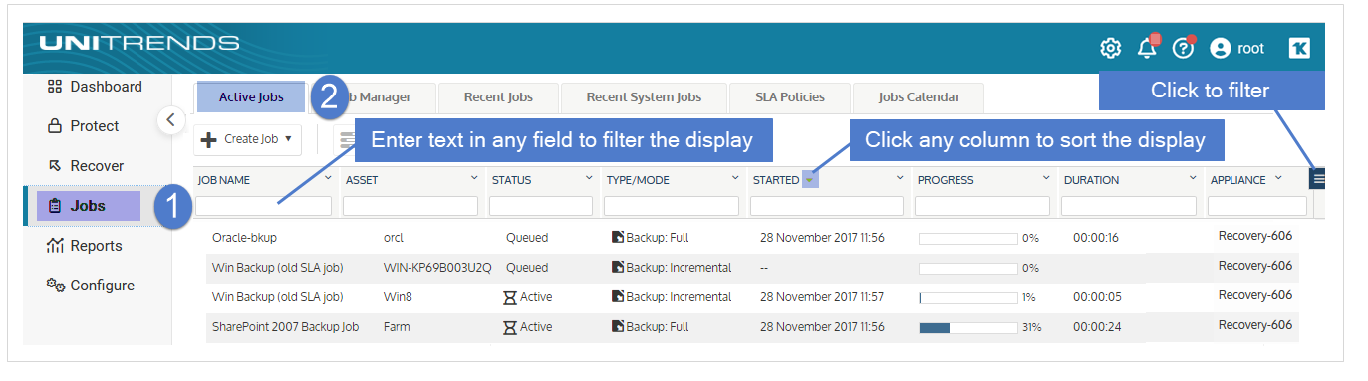
Task: Focus the PROGRESS filter field
Action: coord(981,206)
